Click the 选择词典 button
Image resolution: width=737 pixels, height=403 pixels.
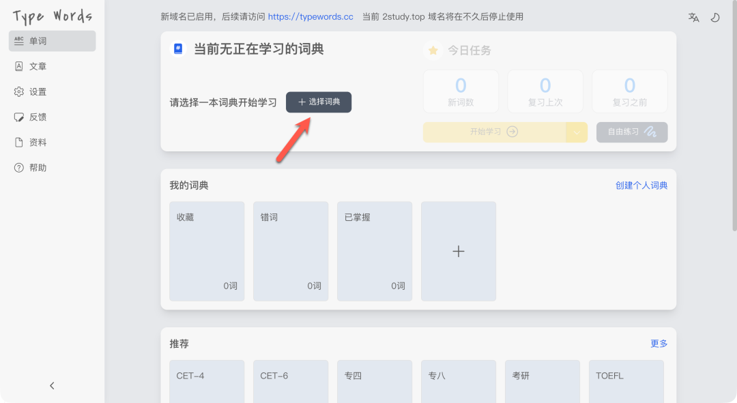319,102
